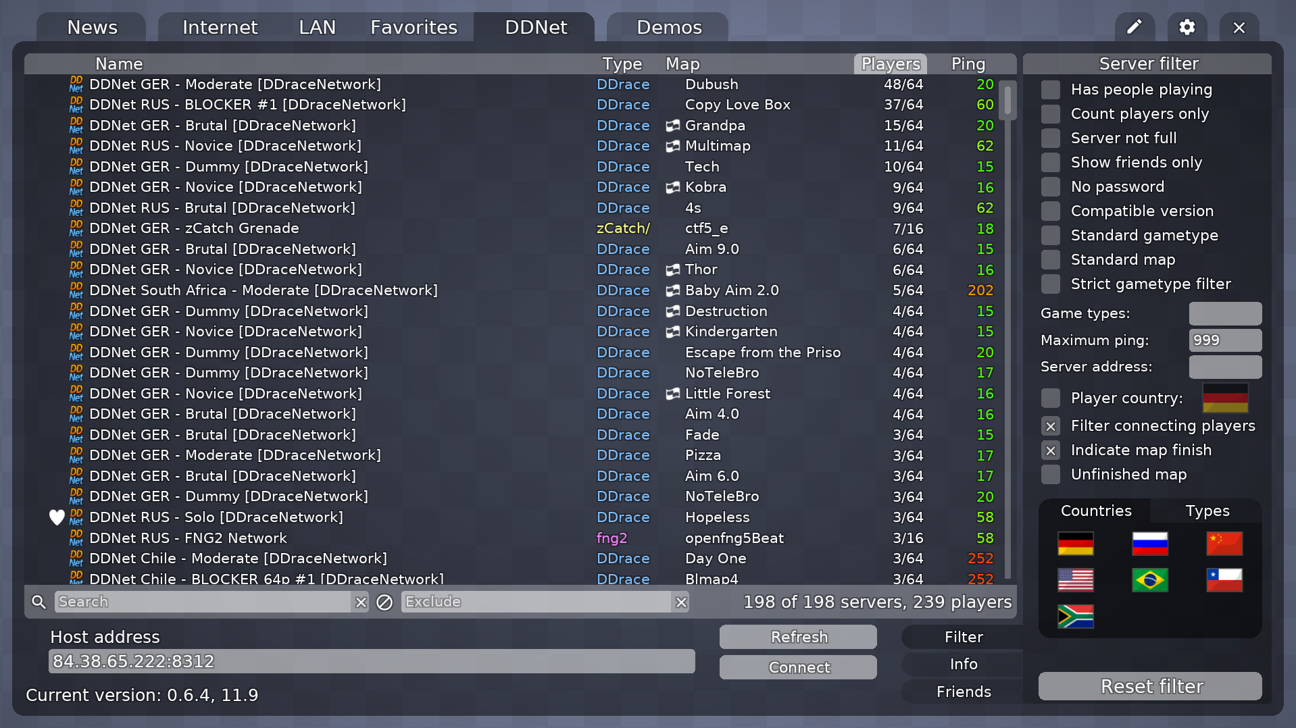Click finished-map flag icon beside Kindergarten

pyautogui.click(x=672, y=332)
